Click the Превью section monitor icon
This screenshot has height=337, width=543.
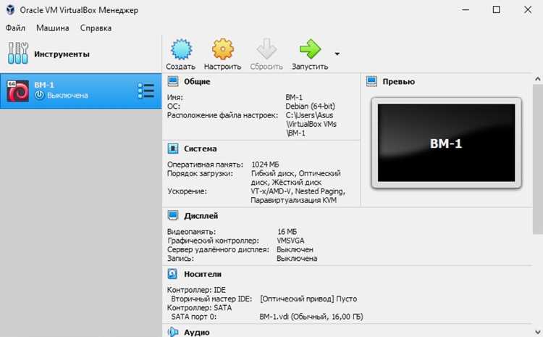point(371,81)
